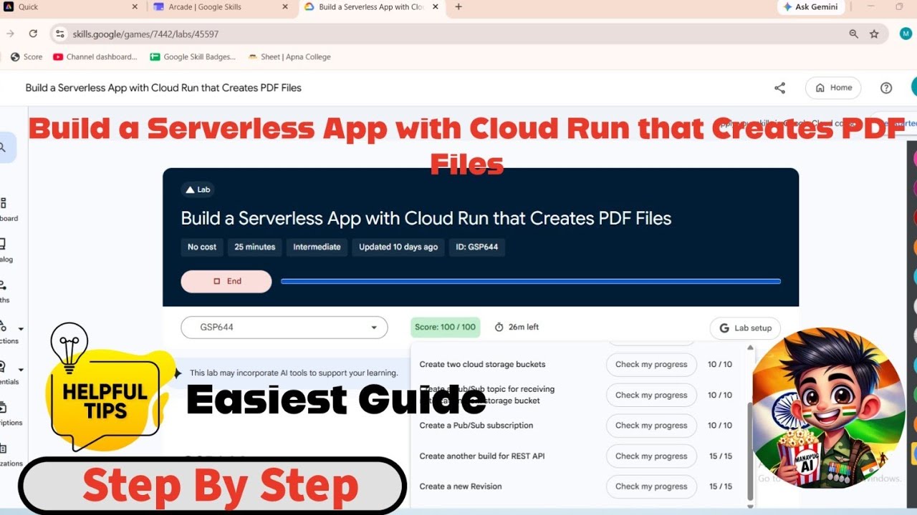
Task: Open the GSP644 lab dropdown
Action: (284, 328)
